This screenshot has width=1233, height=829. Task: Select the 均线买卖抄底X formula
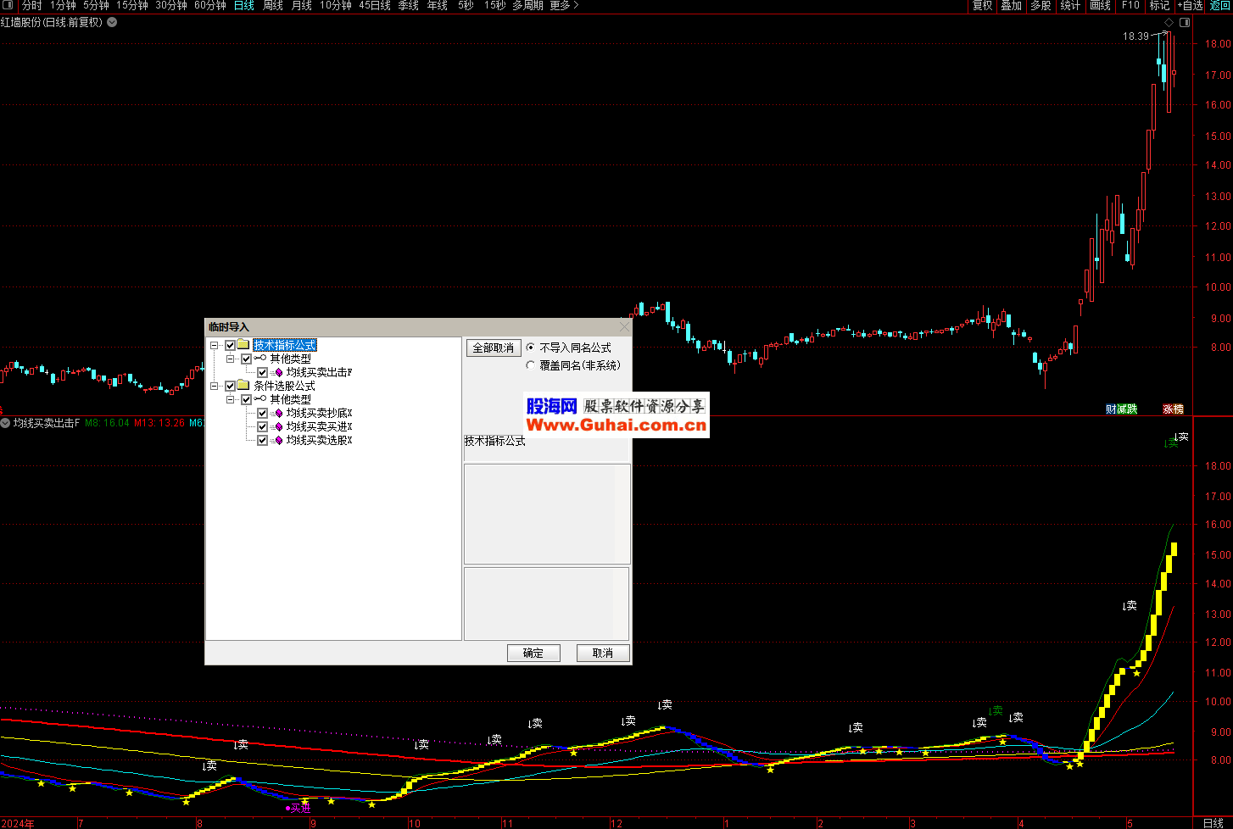(x=319, y=413)
